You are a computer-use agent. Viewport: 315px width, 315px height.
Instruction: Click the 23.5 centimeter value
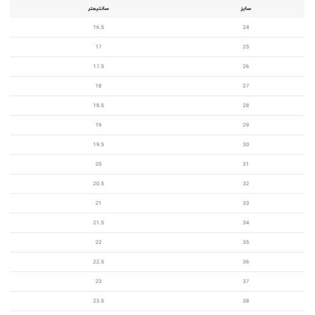(x=98, y=301)
